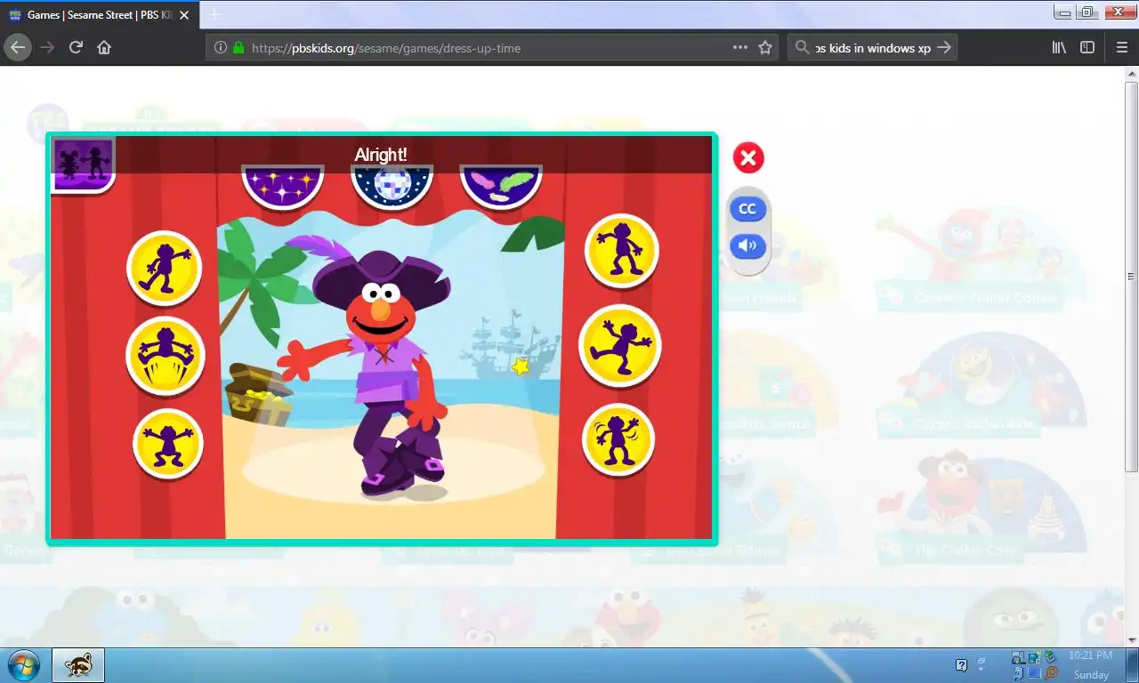The image size is (1139, 683).
Task: Click the scrollbar down arrow
Action: [x=1131, y=639]
